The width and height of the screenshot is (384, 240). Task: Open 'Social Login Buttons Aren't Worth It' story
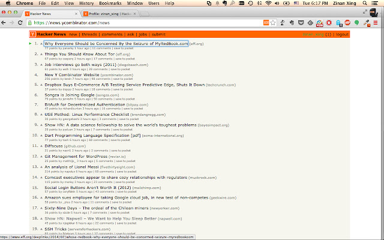coord(88,188)
